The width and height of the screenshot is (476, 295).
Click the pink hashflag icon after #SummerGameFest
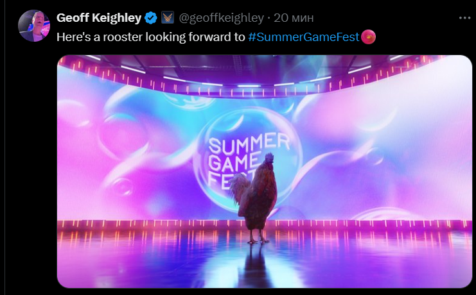click(x=368, y=37)
